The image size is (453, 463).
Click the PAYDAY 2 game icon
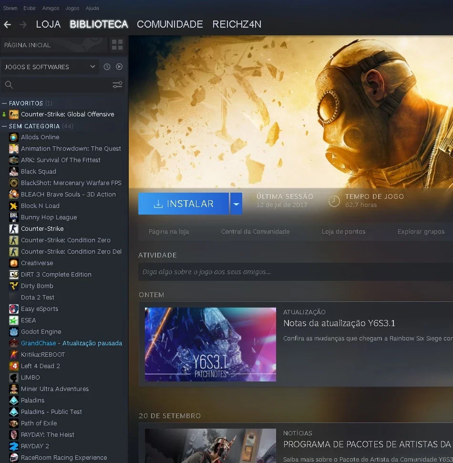click(13, 446)
